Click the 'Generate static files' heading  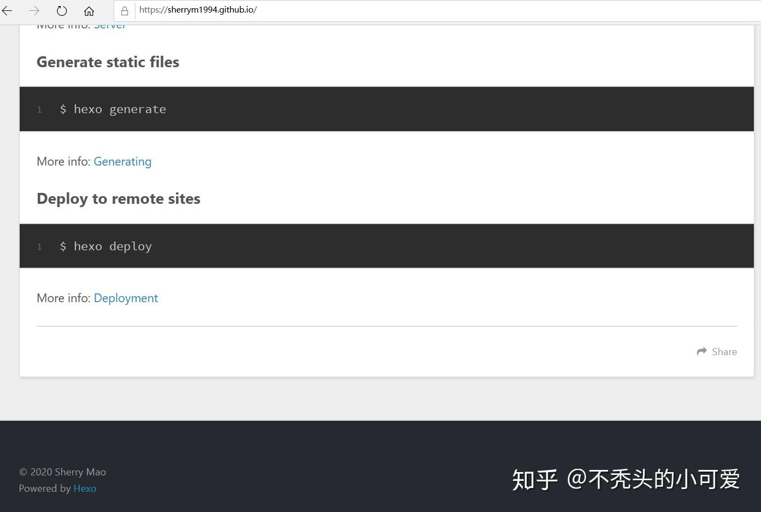108,62
